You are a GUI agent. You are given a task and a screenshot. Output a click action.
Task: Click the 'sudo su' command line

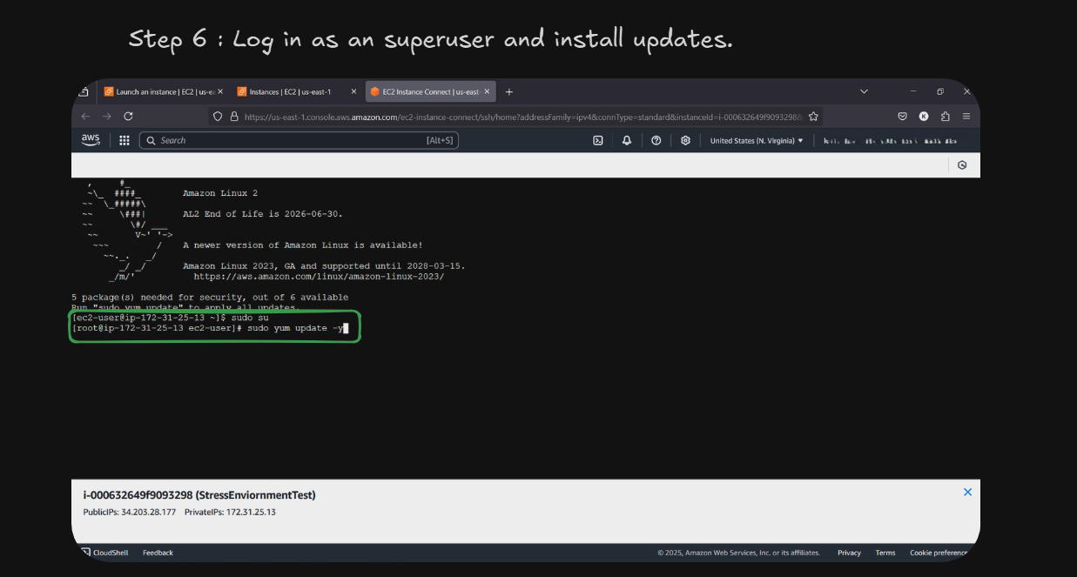(x=170, y=318)
